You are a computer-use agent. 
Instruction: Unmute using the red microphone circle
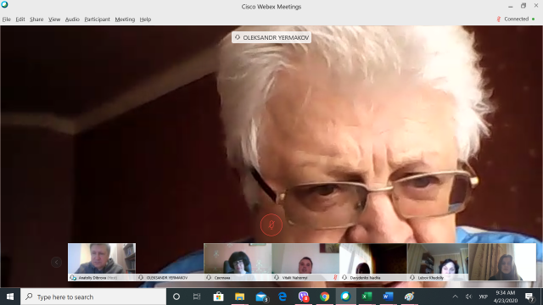coord(271,225)
